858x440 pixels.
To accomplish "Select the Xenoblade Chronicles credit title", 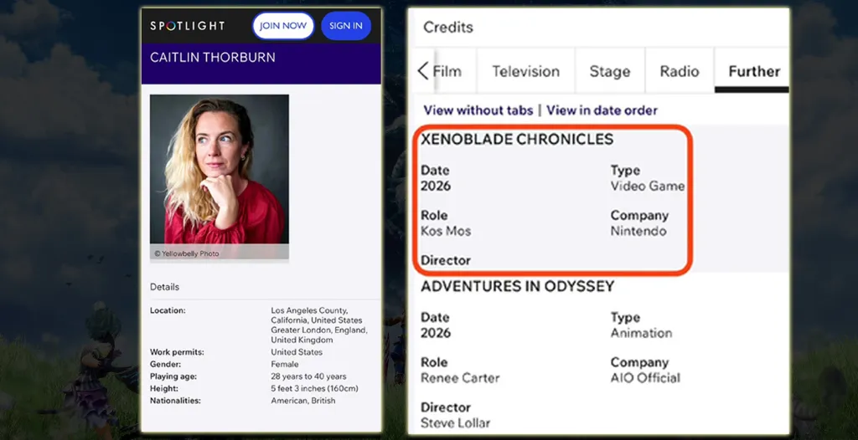I will (x=517, y=140).
